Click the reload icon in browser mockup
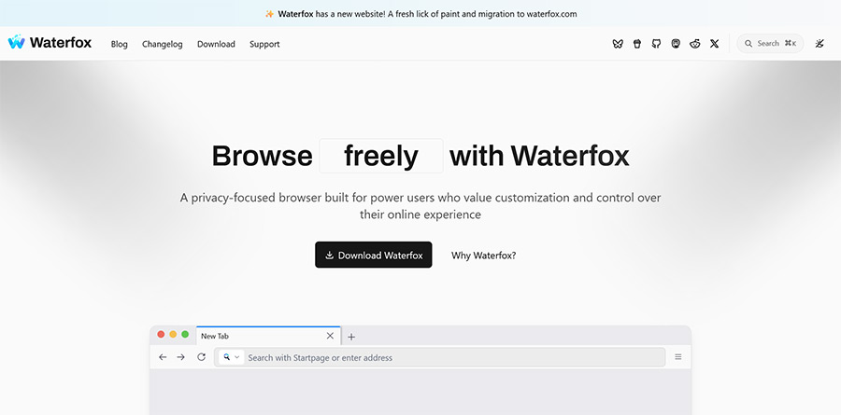 click(x=201, y=357)
